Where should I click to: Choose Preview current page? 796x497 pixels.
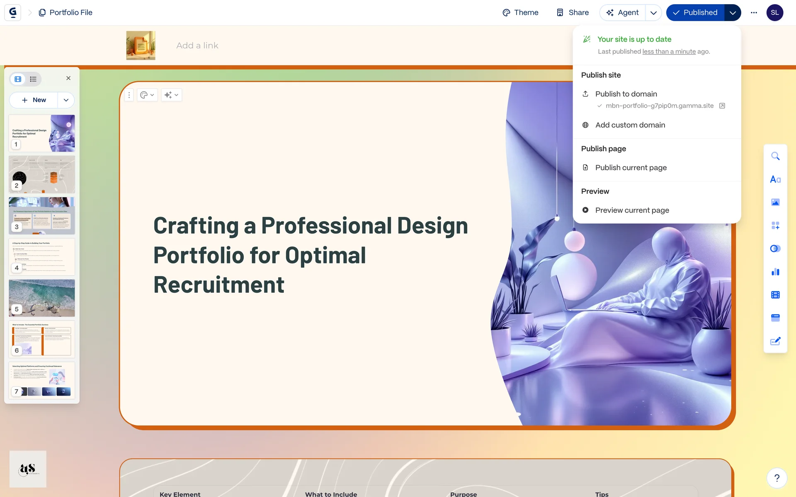click(632, 210)
